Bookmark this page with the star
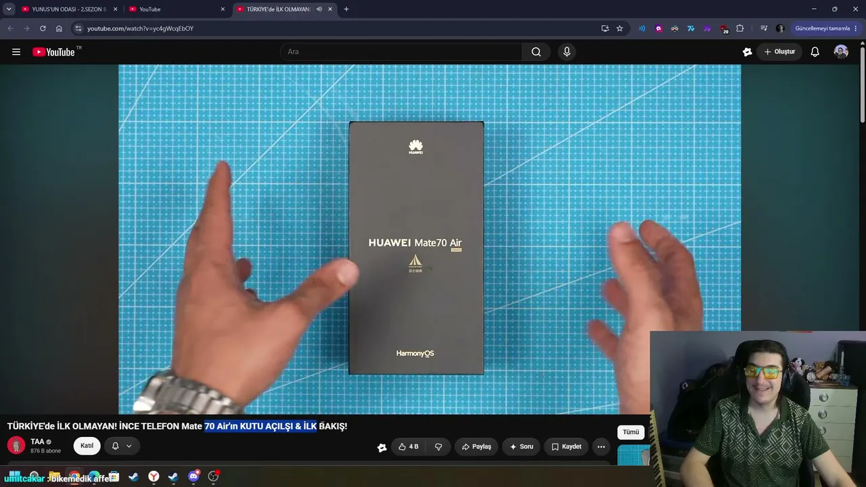This screenshot has width=866, height=487. click(620, 28)
